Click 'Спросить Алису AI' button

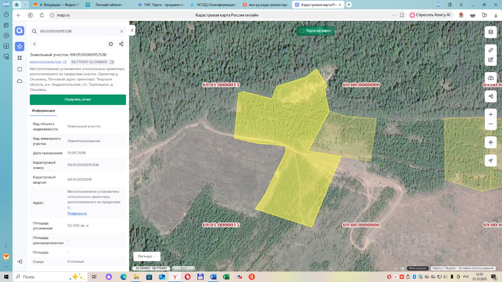(430, 15)
